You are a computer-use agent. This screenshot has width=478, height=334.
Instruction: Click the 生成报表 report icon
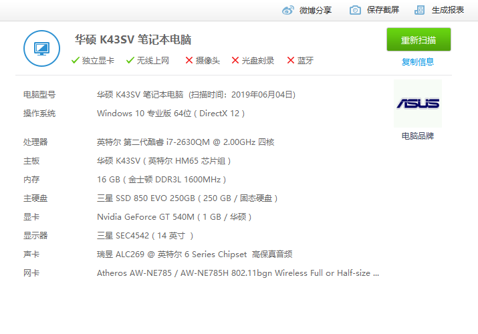tap(419, 10)
